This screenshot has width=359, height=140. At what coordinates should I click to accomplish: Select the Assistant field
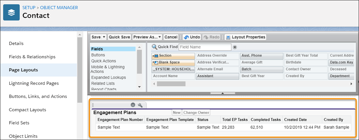click(218, 76)
